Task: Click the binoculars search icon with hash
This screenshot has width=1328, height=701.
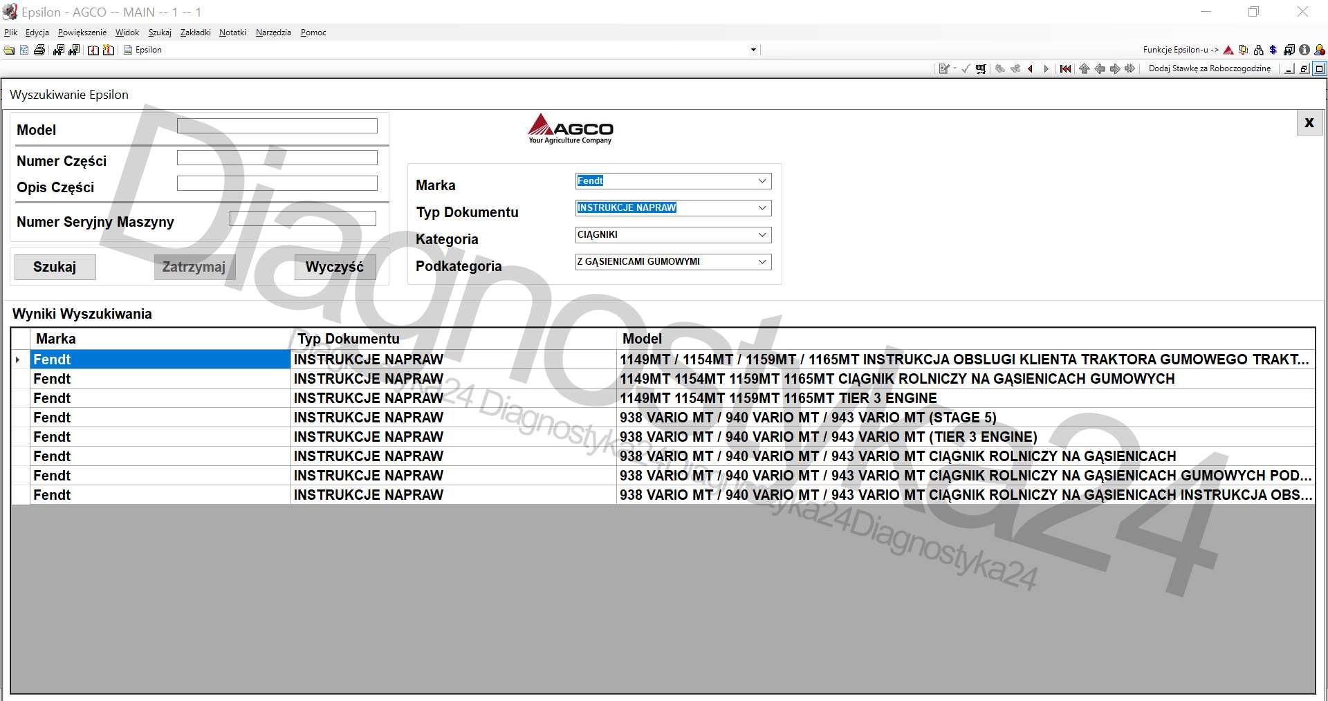Action: (x=59, y=50)
